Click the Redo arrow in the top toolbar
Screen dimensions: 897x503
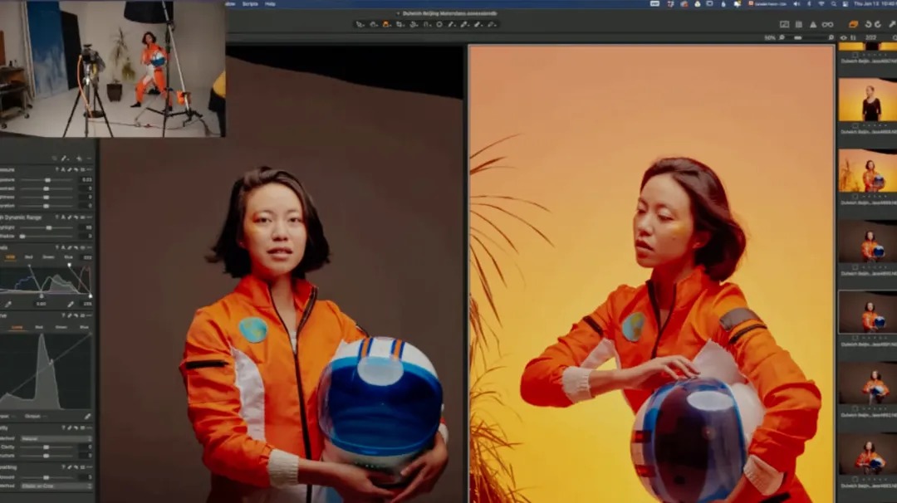(878, 25)
